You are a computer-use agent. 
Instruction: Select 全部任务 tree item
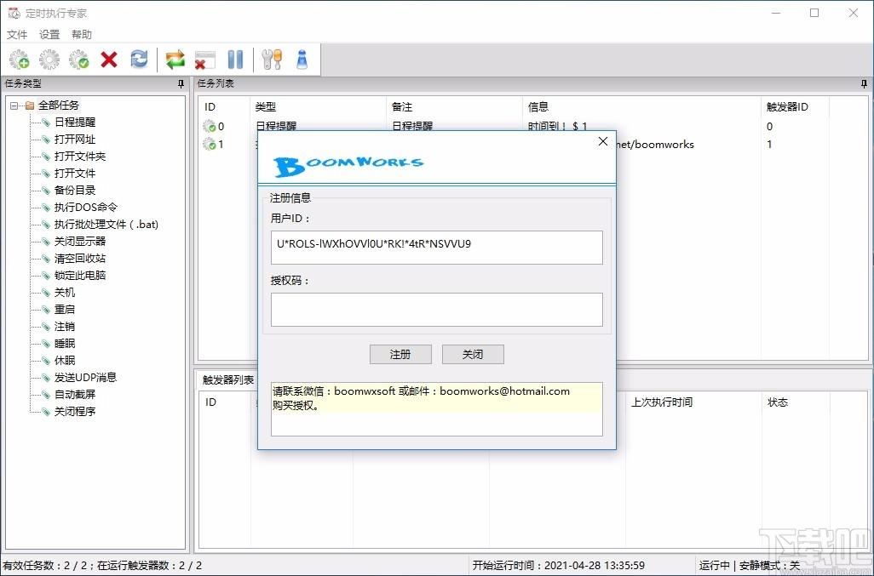tap(59, 106)
